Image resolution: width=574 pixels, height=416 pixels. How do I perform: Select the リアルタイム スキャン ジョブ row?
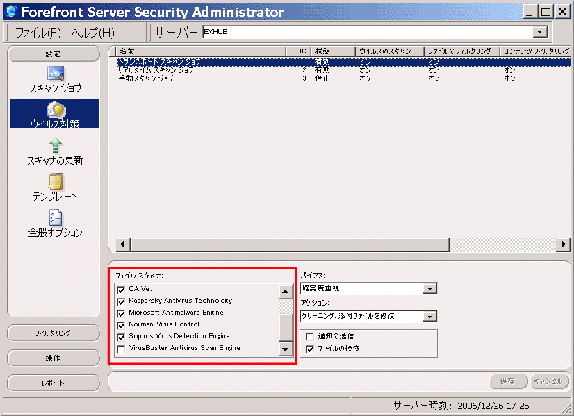(x=343, y=70)
